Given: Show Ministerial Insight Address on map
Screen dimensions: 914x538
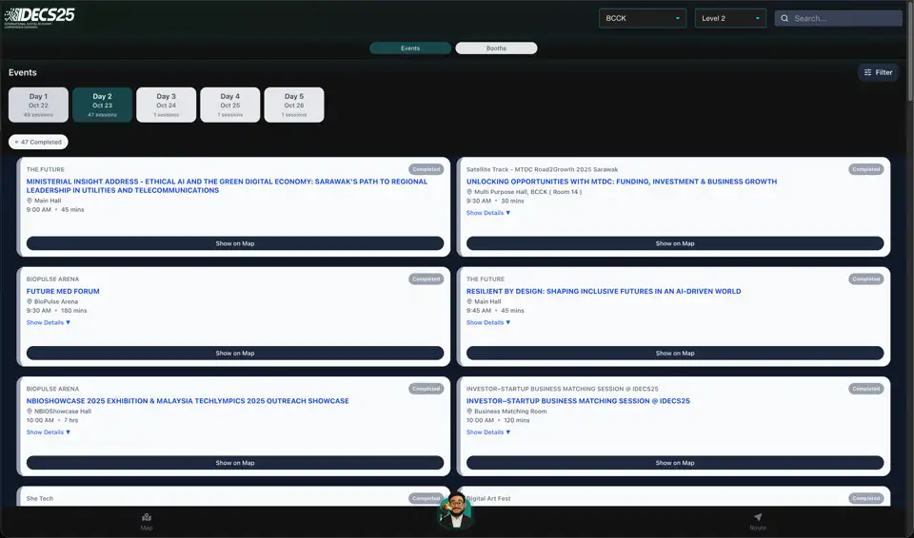Looking at the screenshot, I should pyautogui.click(x=235, y=243).
